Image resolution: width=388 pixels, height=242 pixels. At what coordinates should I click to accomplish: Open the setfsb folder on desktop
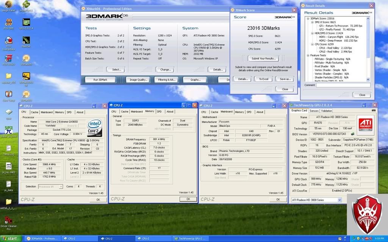[9, 204]
